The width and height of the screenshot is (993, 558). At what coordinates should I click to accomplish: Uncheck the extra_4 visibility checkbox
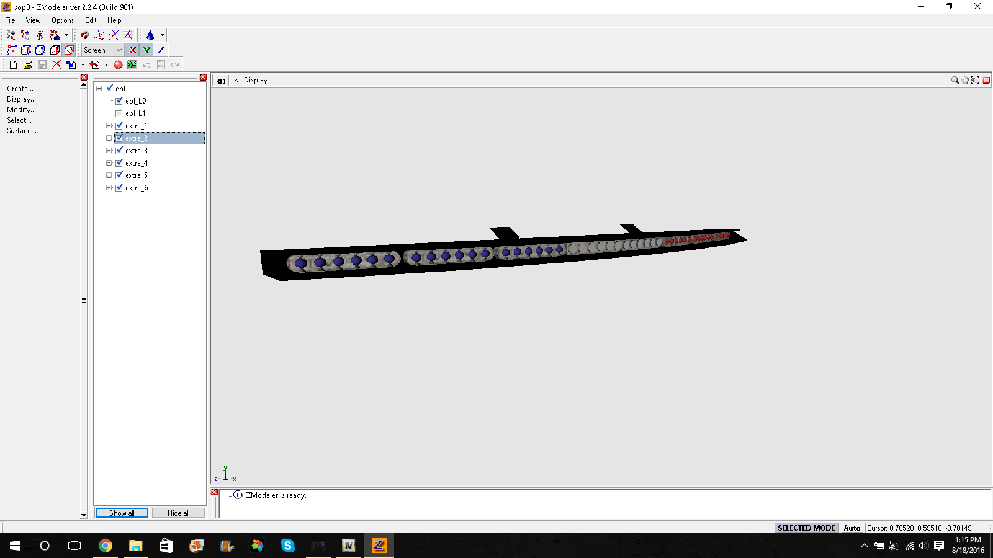[119, 163]
